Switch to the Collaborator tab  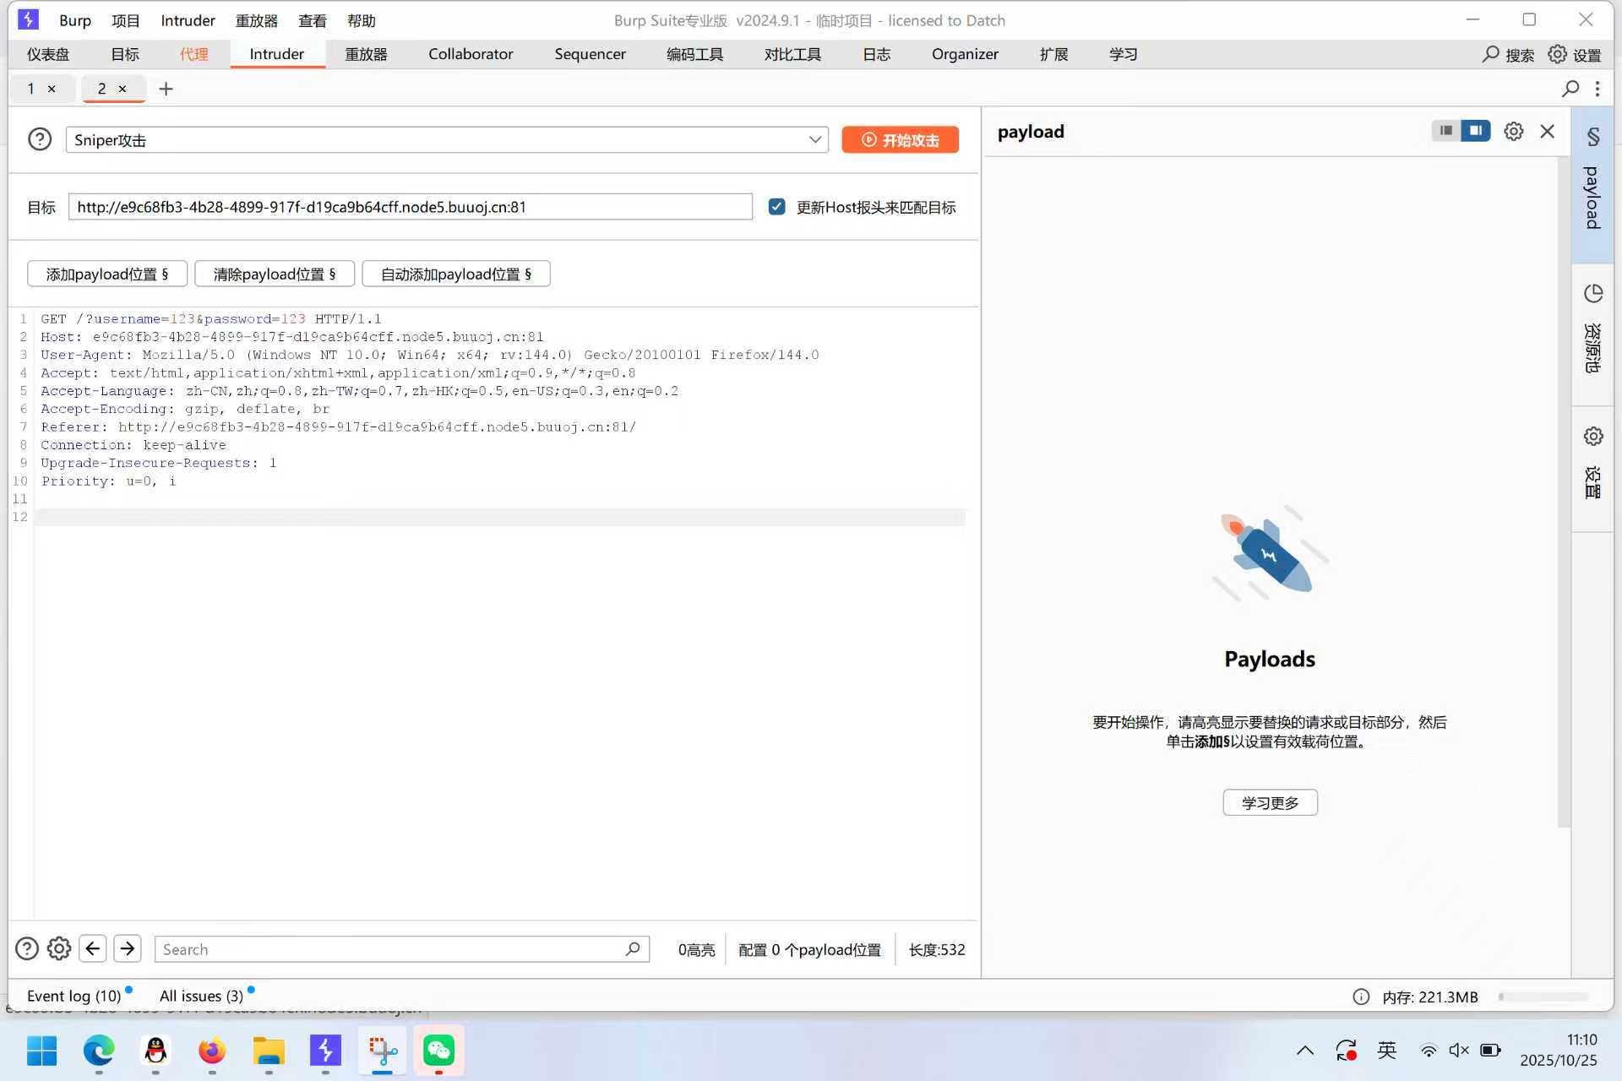(470, 54)
